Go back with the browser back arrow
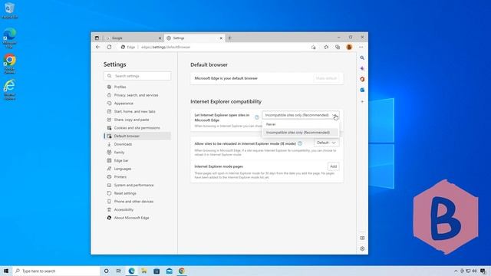The width and height of the screenshot is (491, 276). coord(98,47)
